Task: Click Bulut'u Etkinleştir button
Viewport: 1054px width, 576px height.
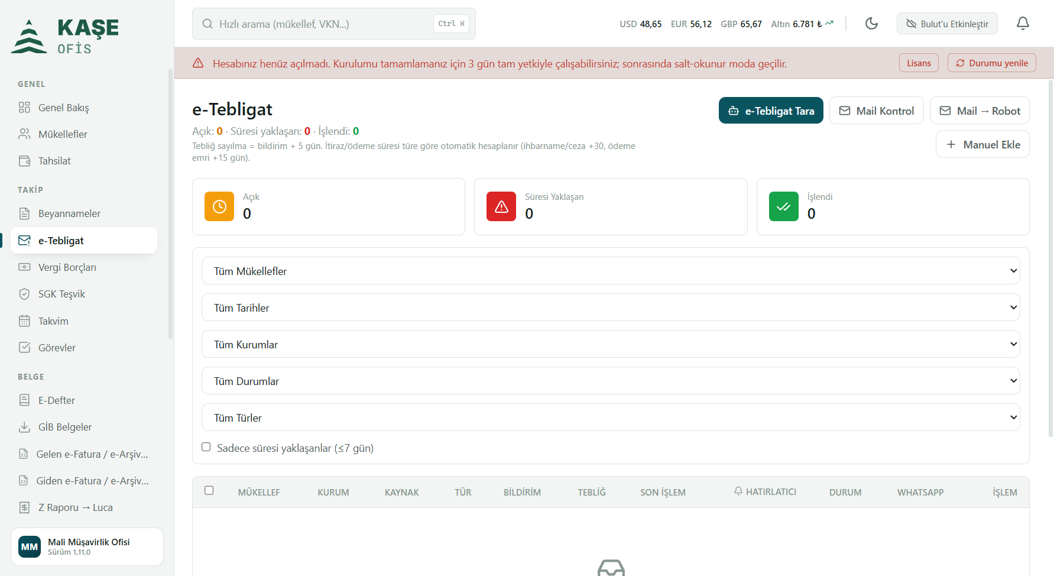Action: tap(947, 24)
